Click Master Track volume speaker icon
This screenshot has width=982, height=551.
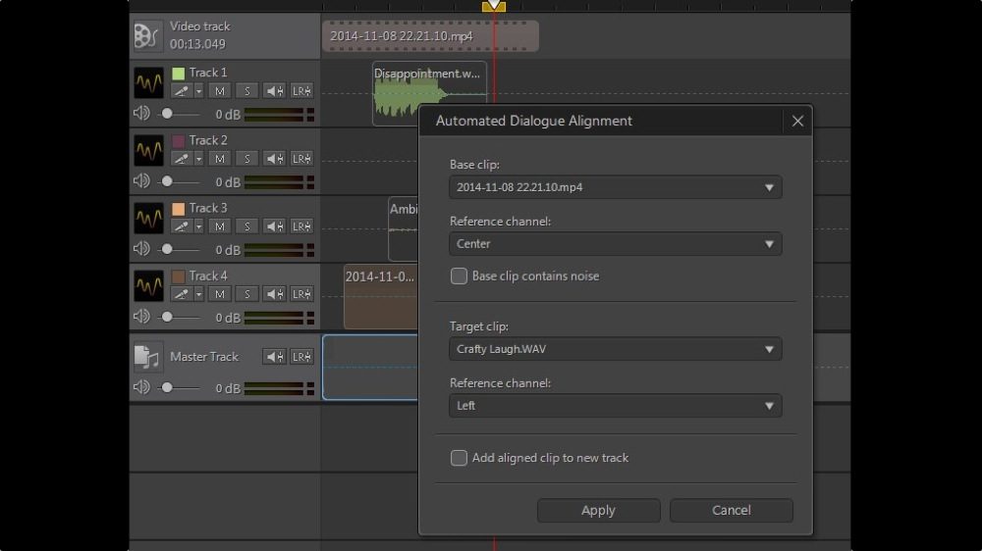141,387
